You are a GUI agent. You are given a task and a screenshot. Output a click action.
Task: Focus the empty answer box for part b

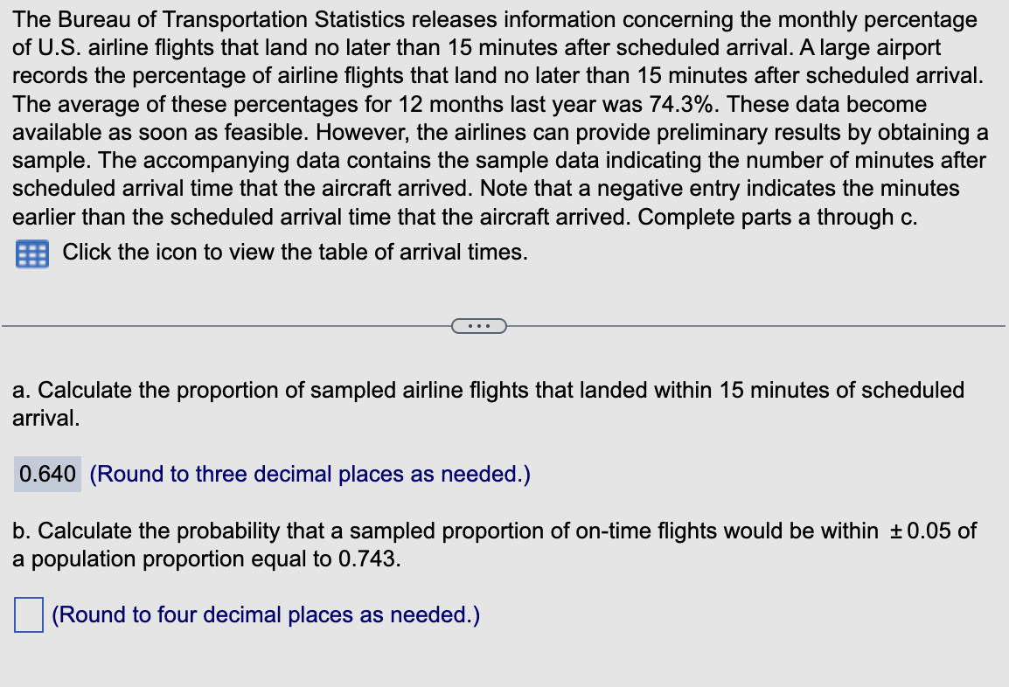[x=29, y=615]
